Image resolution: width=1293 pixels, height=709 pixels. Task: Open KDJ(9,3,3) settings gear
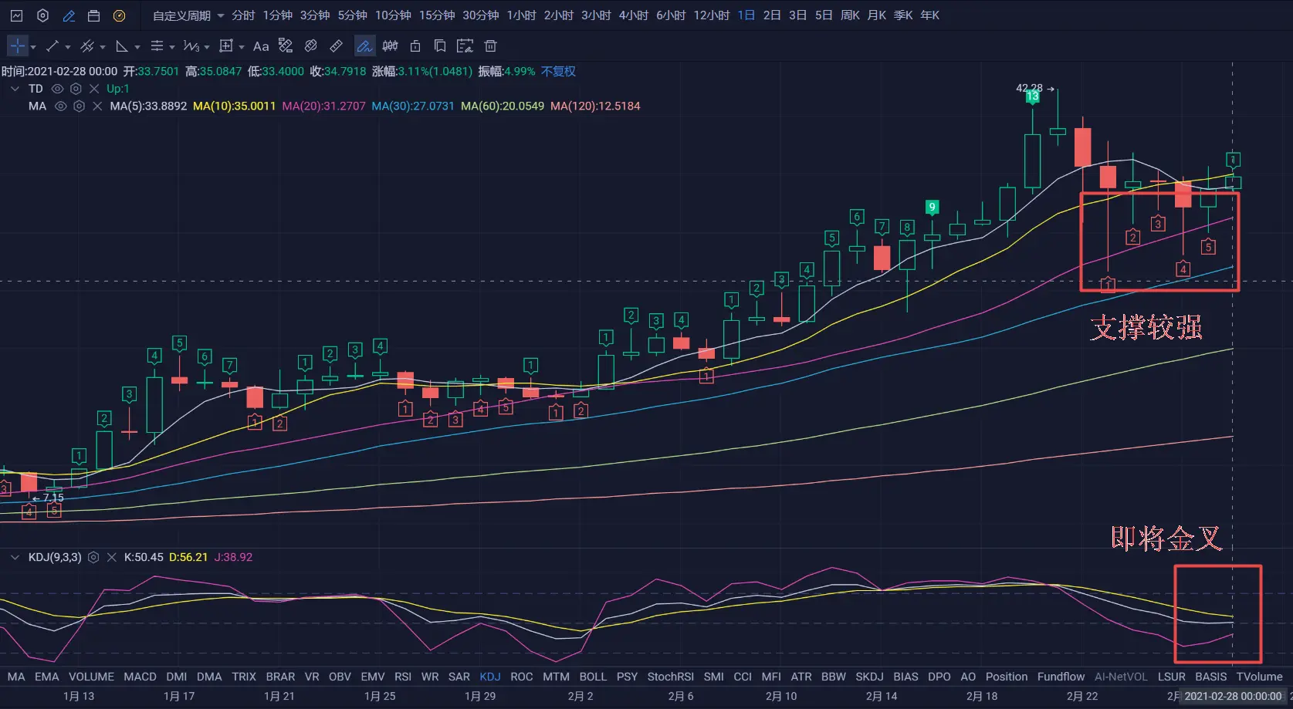pos(93,557)
